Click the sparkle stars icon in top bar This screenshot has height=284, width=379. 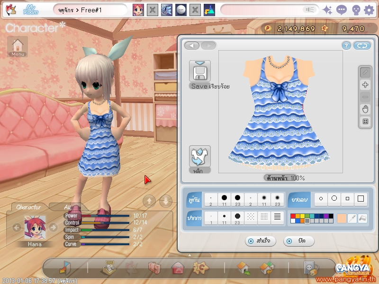pyautogui.click(x=327, y=10)
